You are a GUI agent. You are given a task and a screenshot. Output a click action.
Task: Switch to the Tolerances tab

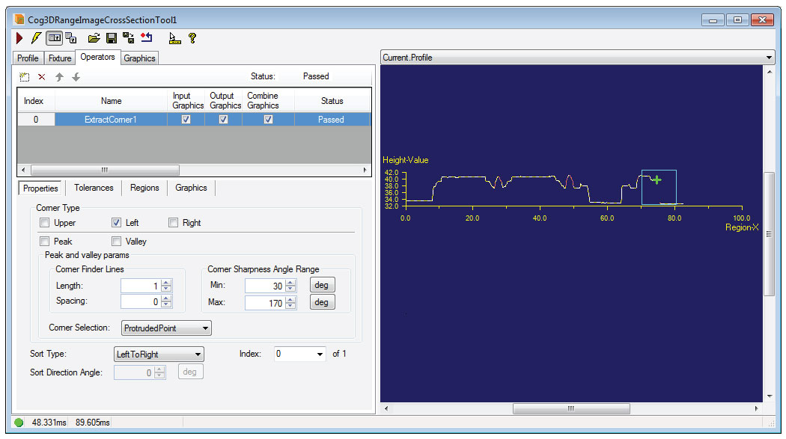pos(93,188)
